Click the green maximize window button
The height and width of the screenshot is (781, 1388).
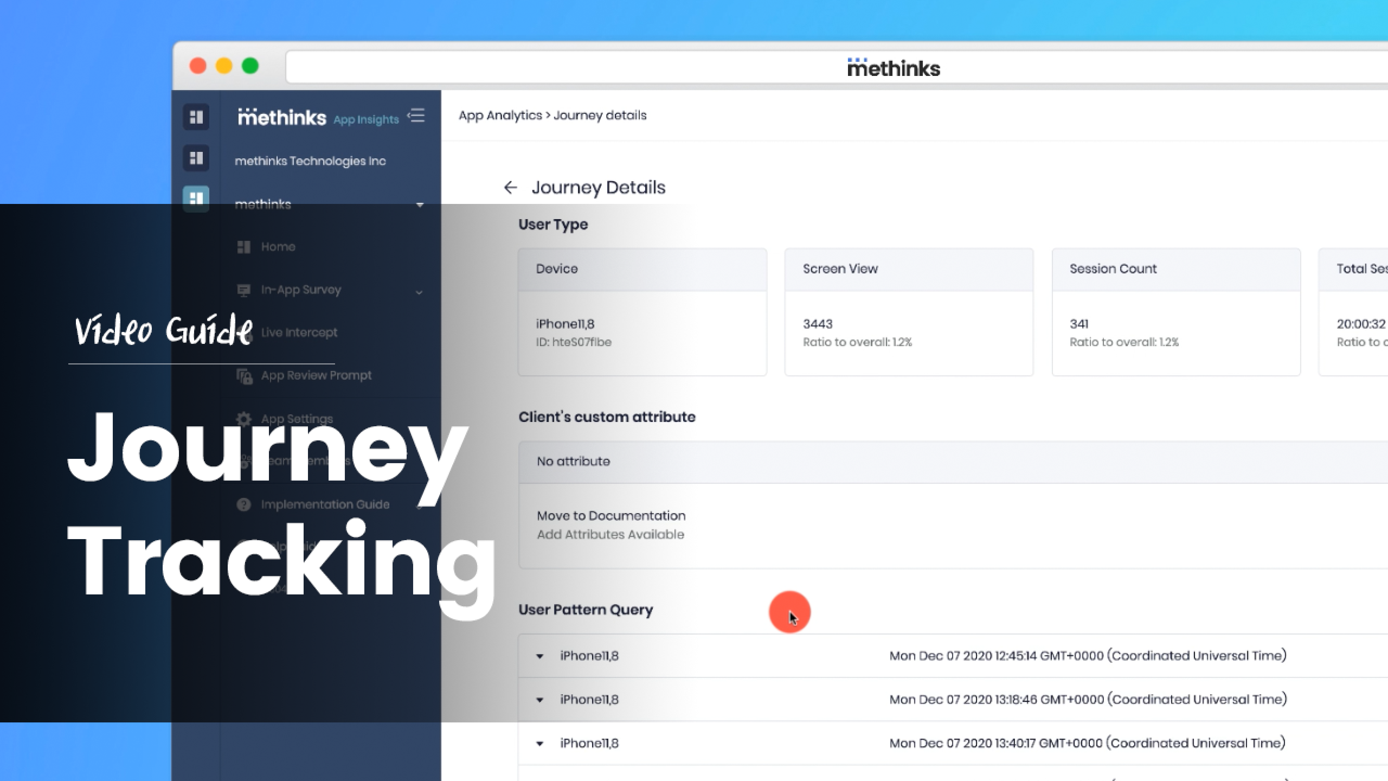click(x=250, y=66)
